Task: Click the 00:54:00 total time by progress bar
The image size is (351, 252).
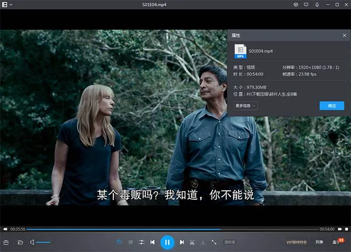Action: point(327,229)
